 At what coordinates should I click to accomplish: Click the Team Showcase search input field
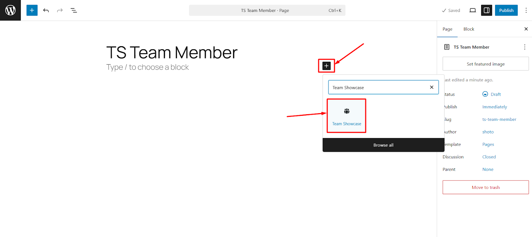coord(379,88)
